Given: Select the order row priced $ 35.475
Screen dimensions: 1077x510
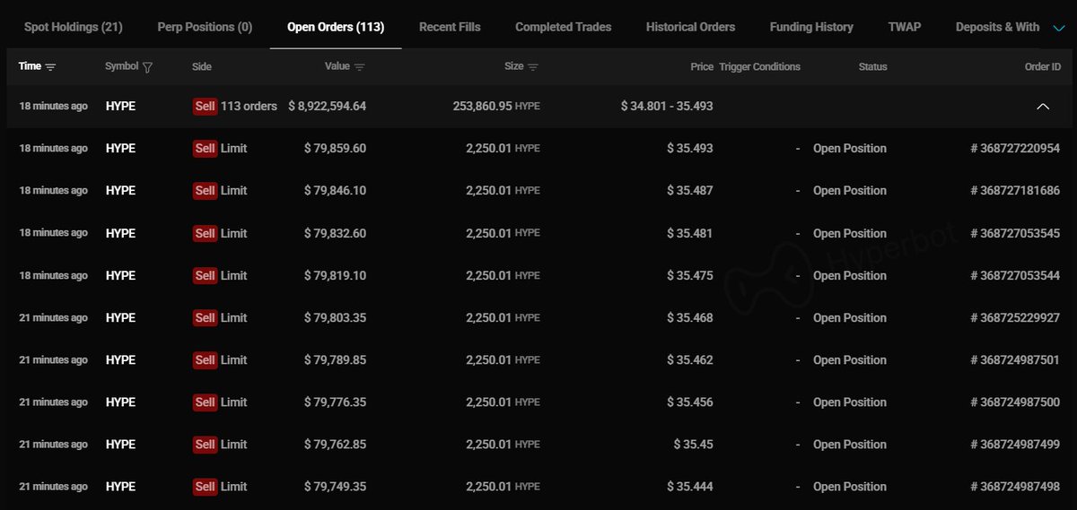Looking at the screenshot, I should click(538, 275).
